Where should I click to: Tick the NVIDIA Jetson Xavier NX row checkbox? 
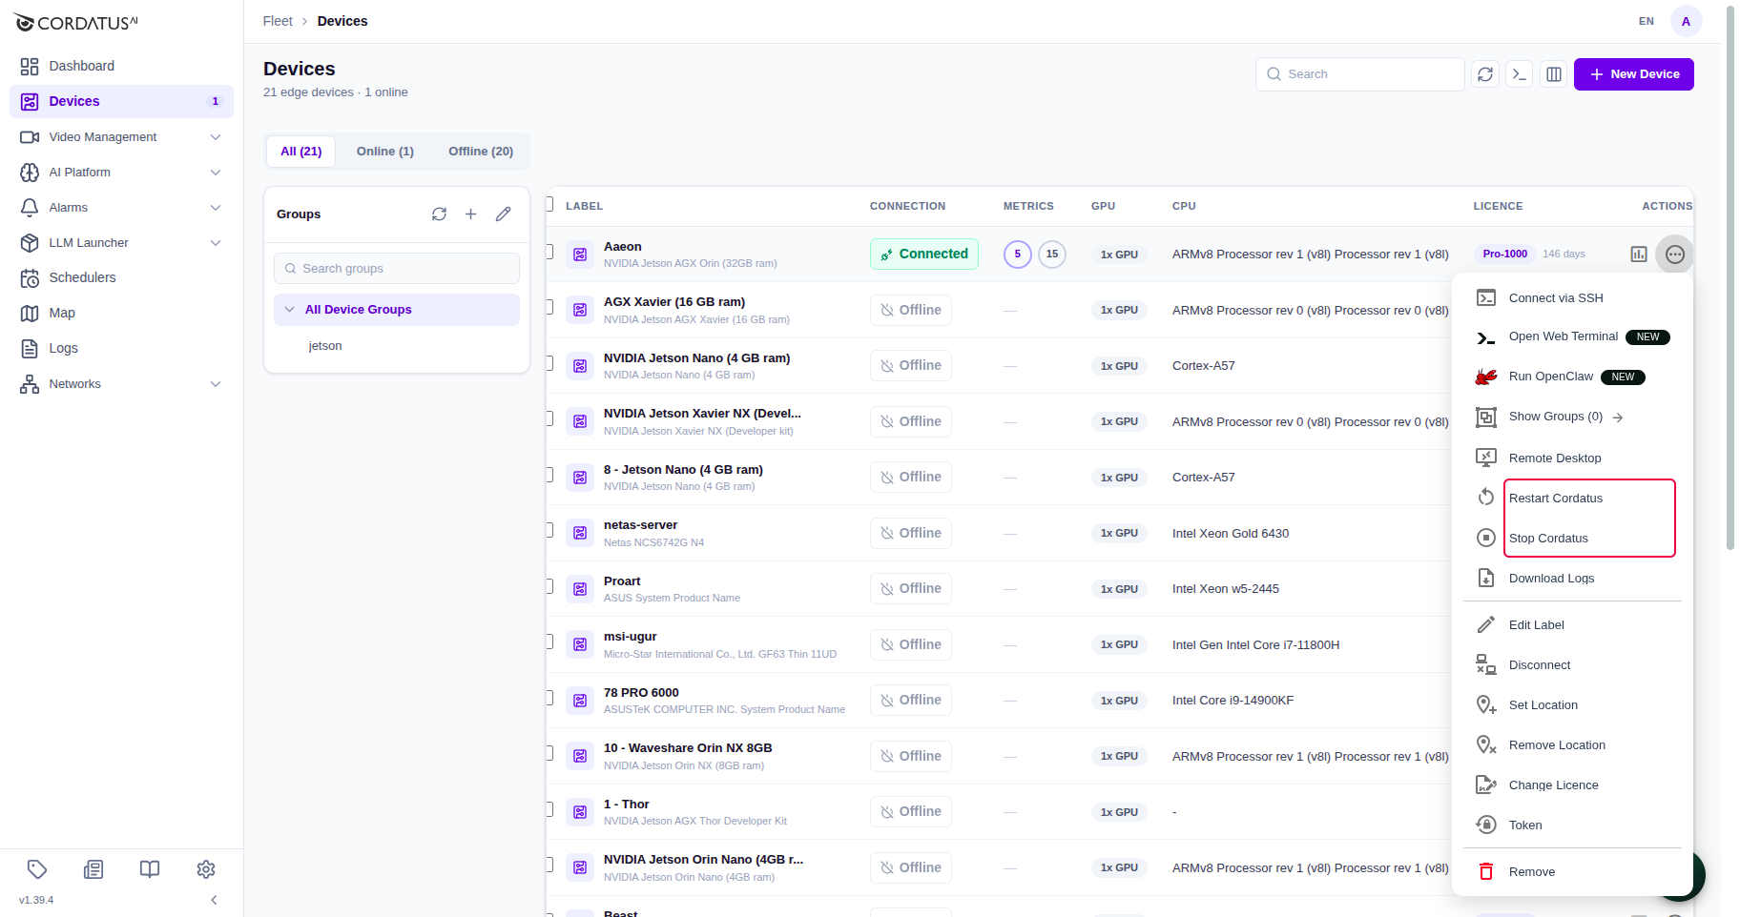click(x=549, y=419)
